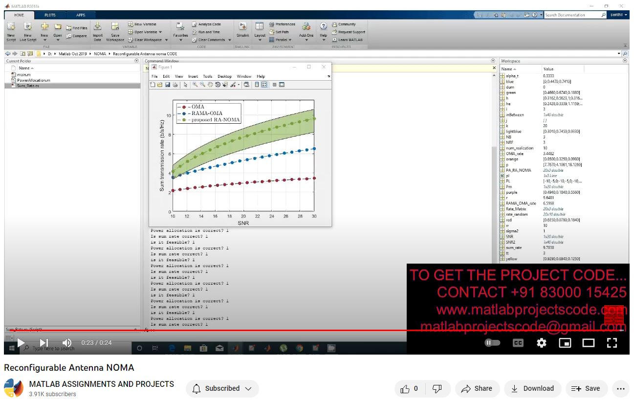
Task: Select the pan hand tool in Figure 1
Action: (x=210, y=85)
